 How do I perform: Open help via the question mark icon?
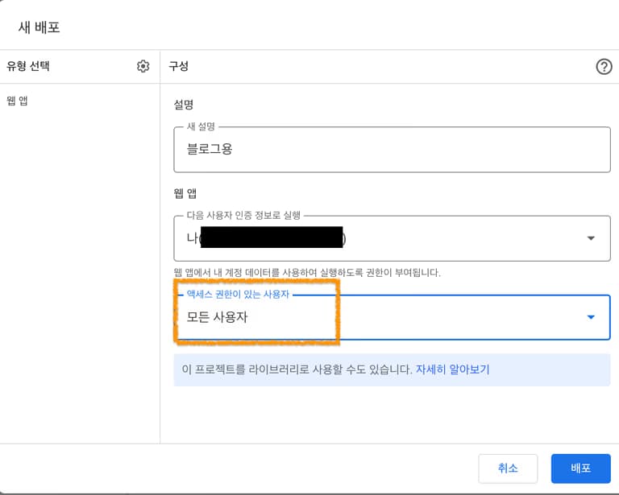click(x=604, y=67)
